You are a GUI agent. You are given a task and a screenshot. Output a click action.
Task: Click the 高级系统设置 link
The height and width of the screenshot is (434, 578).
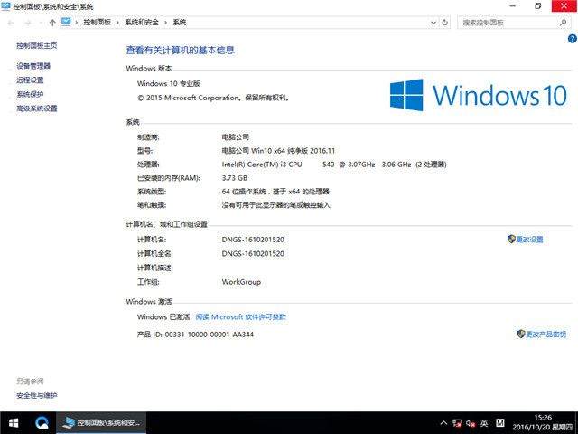tap(37, 108)
